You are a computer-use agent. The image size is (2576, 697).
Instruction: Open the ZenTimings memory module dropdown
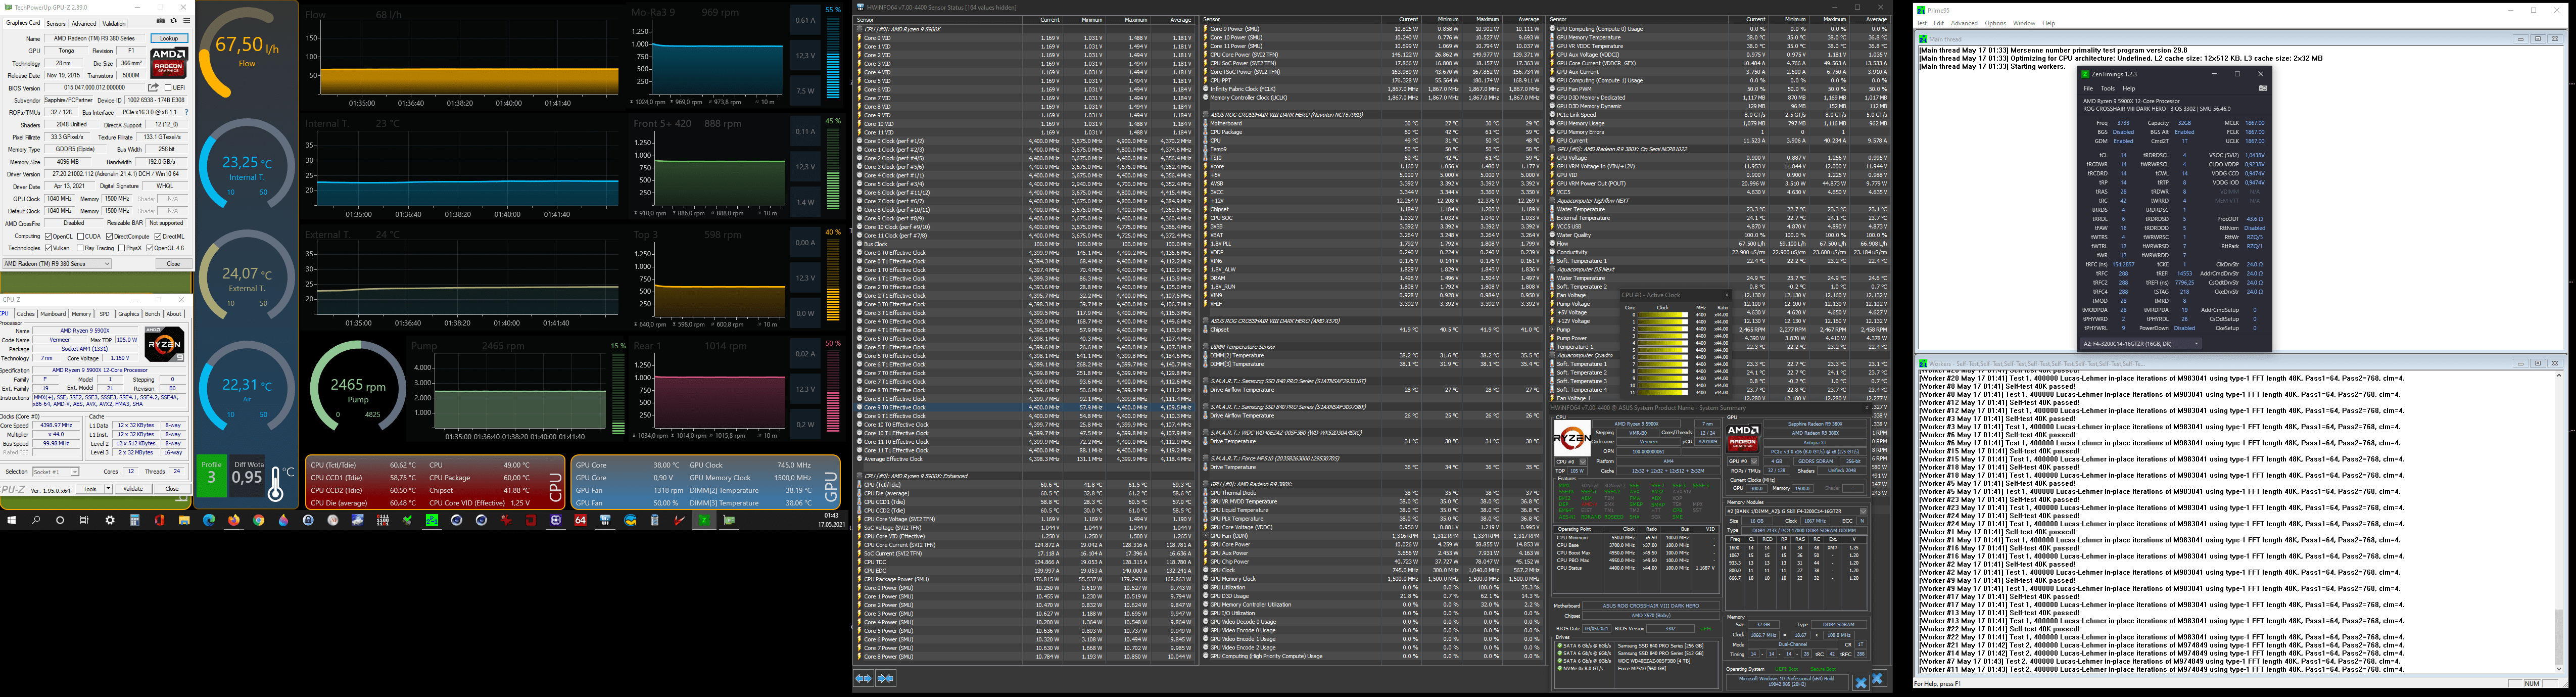2140,343
